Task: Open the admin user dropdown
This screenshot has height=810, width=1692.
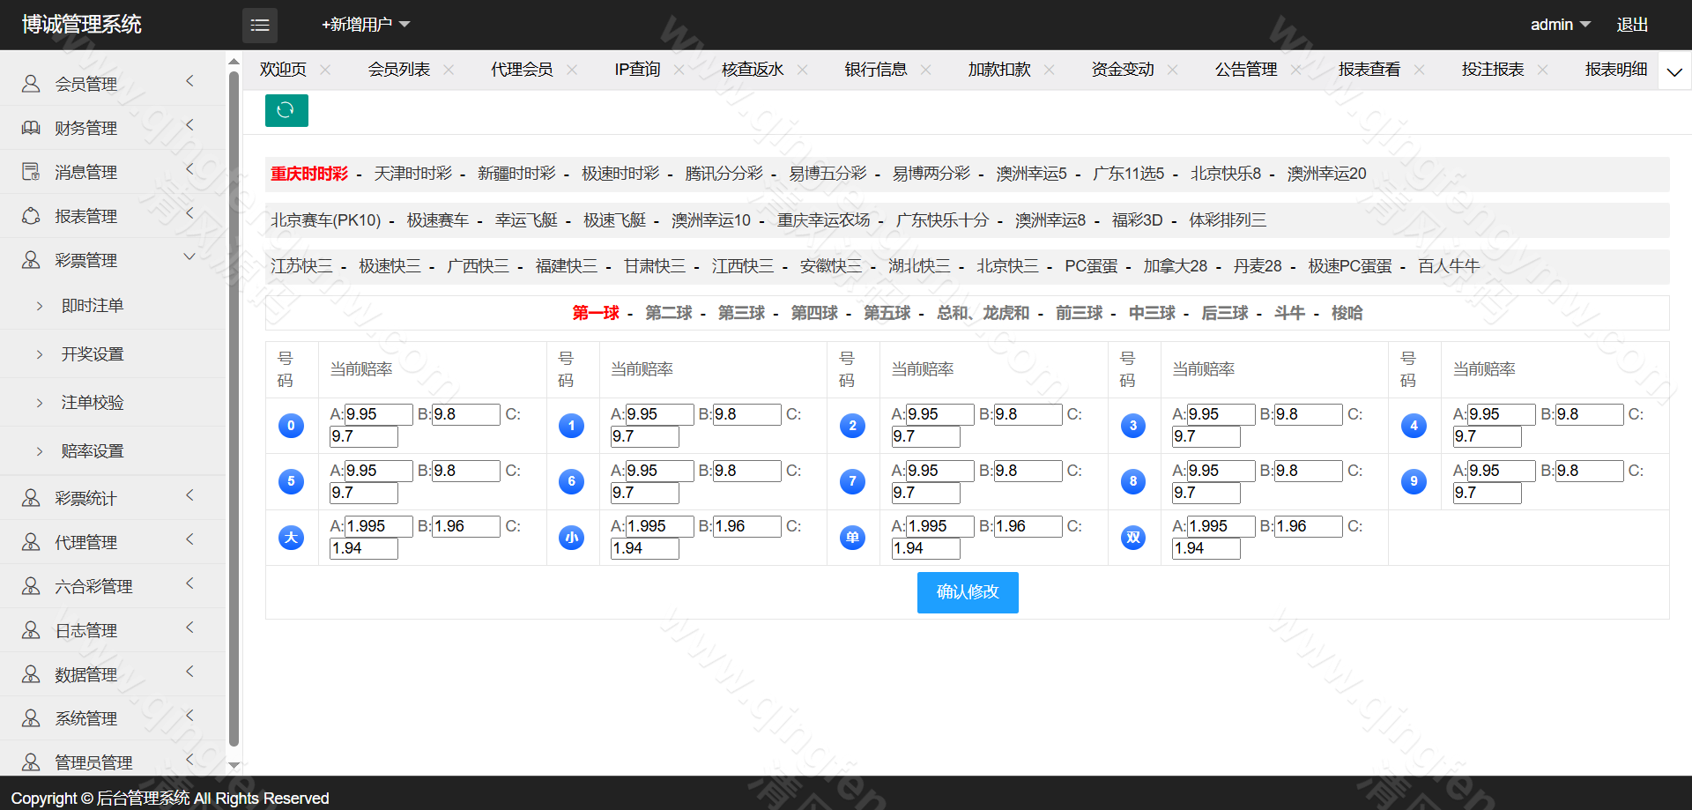Action: point(1560,25)
